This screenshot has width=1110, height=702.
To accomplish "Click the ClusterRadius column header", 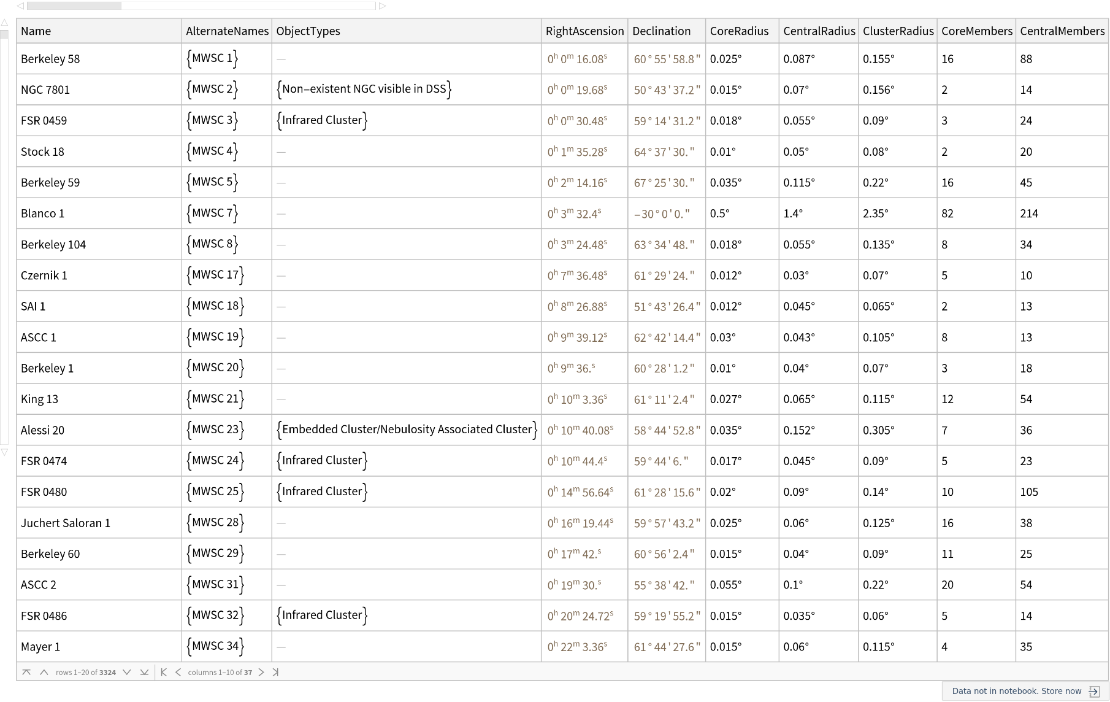I will point(898,31).
